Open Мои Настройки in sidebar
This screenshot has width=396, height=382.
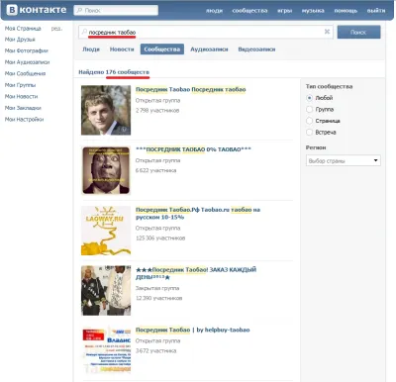pos(24,119)
